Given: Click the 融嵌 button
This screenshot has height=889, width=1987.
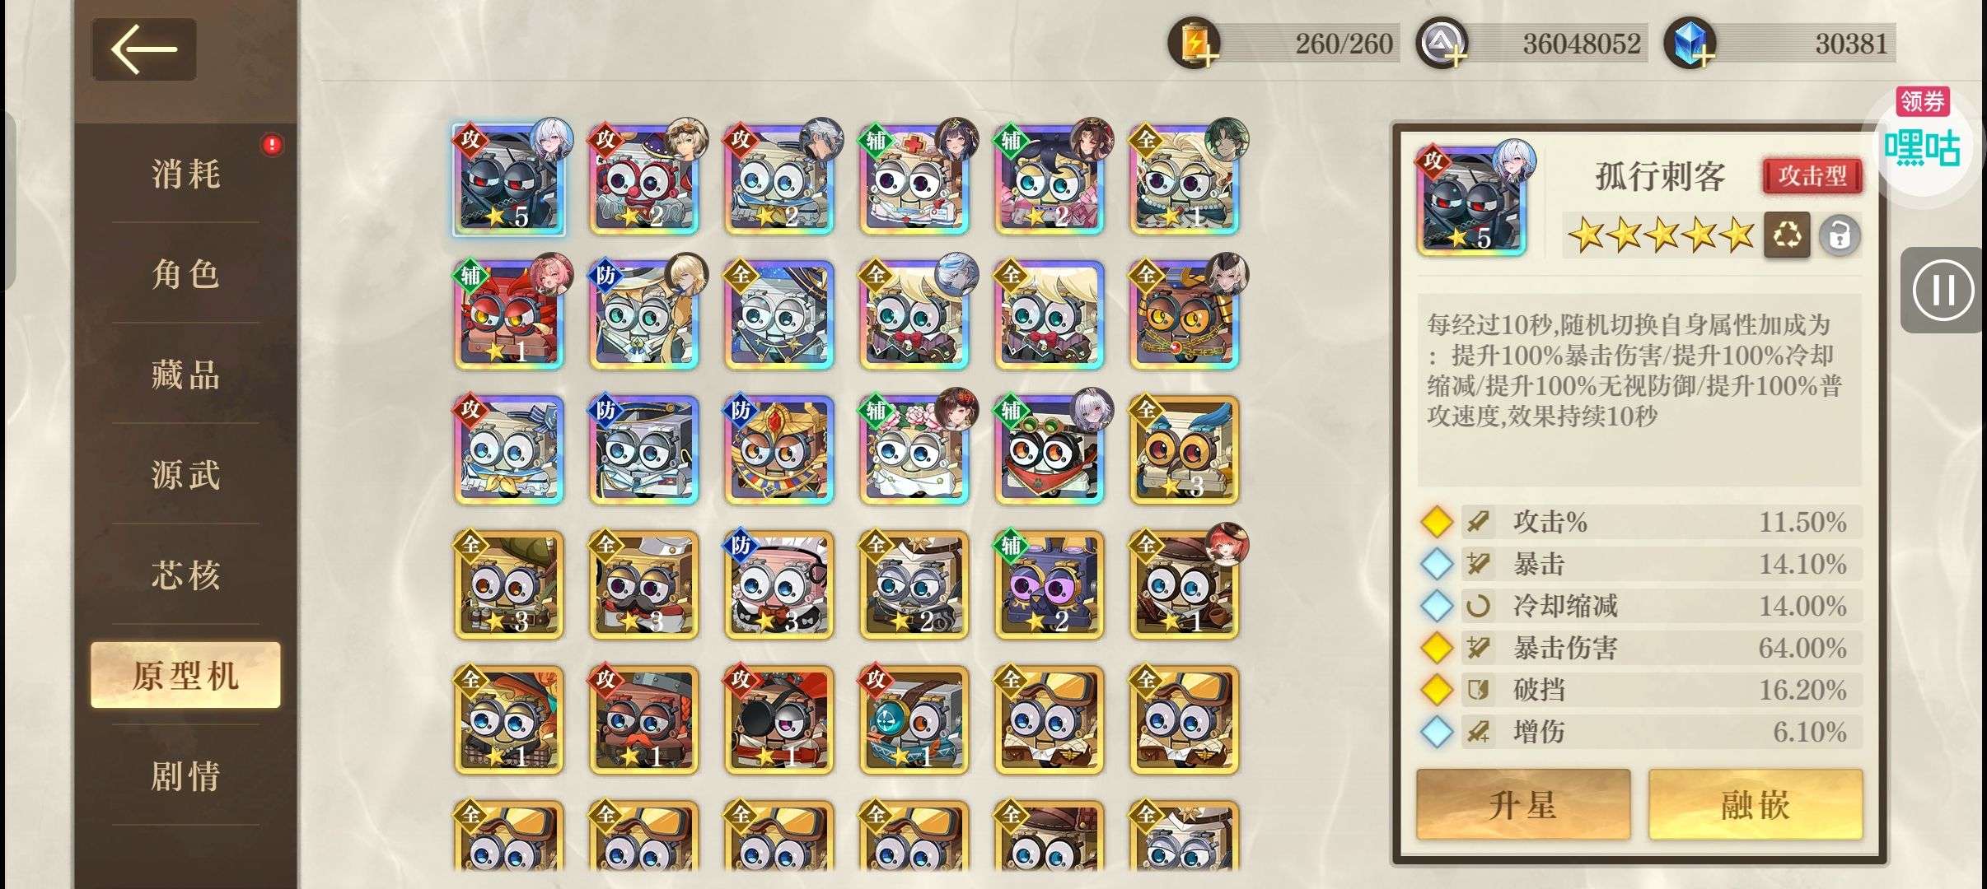Looking at the screenshot, I should (x=1756, y=804).
